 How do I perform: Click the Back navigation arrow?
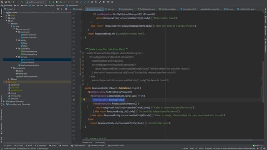(14, 2)
